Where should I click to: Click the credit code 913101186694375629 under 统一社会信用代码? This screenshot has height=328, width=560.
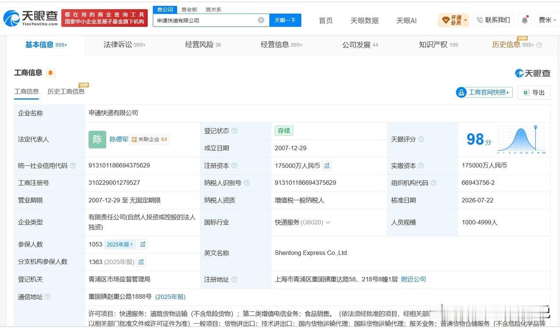click(x=119, y=165)
